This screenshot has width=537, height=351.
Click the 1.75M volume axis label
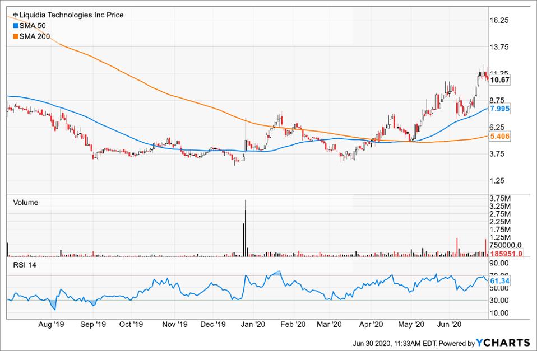click(x=501, y=230)
